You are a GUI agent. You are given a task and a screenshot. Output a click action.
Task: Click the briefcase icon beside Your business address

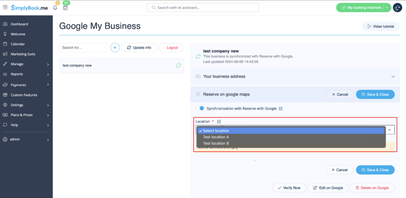point(198,76)
